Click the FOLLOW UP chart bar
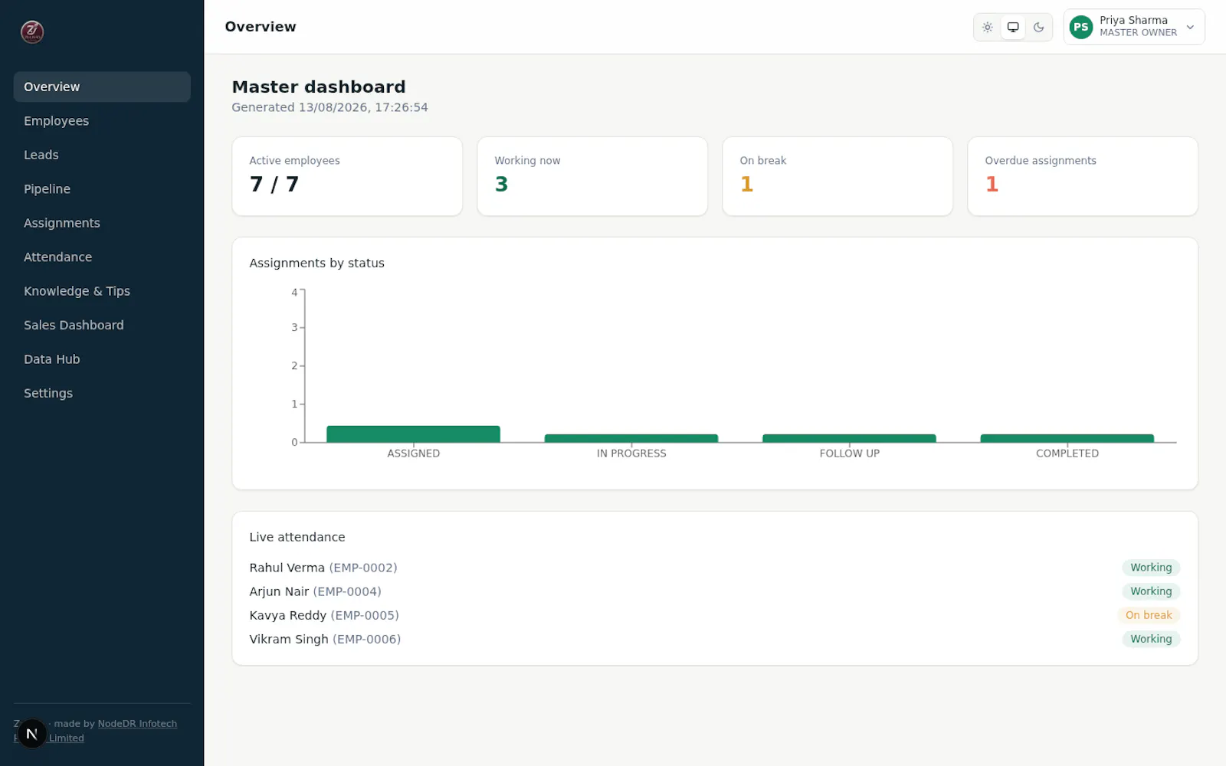 [x=849, y=438]
